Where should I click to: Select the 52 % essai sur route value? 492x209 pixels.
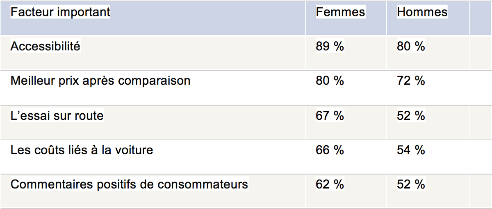[x=411, y=116]
